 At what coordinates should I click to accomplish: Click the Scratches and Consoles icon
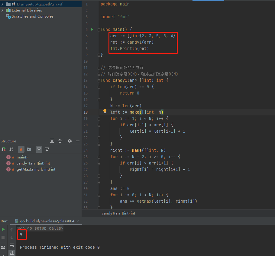tap(8, 16)
